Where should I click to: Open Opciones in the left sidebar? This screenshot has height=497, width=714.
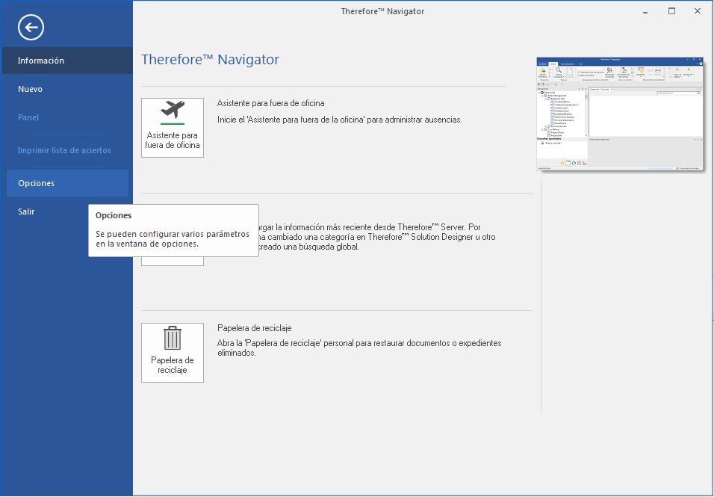point(37,183)
